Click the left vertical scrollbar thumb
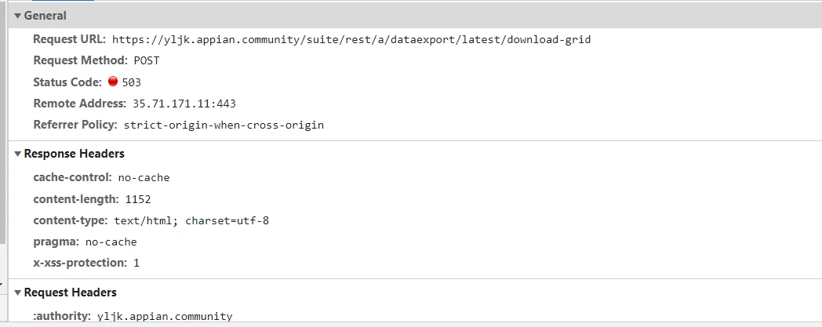 coord(3,123)
